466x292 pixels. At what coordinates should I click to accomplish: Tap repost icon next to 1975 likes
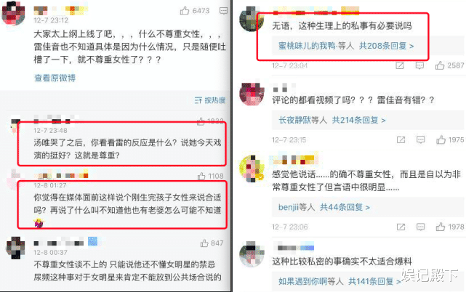pyautogui.click(x=401, y=139)
